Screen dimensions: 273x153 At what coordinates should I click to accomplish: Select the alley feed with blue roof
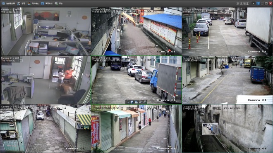136,31
